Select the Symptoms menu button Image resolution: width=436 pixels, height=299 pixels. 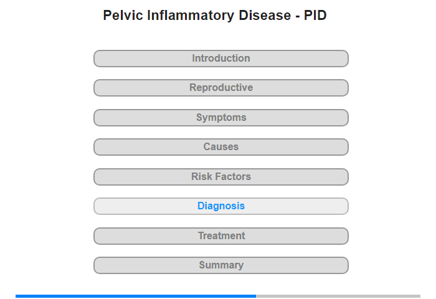(x=220, y=118)
